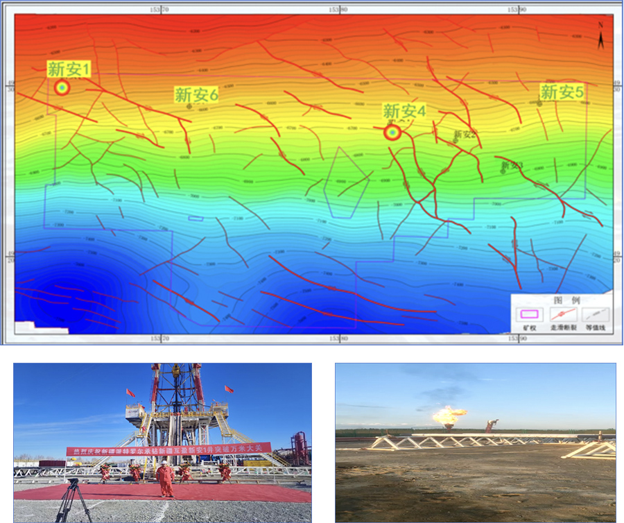Click the 新安3 well label

click(x=512, y=165)
